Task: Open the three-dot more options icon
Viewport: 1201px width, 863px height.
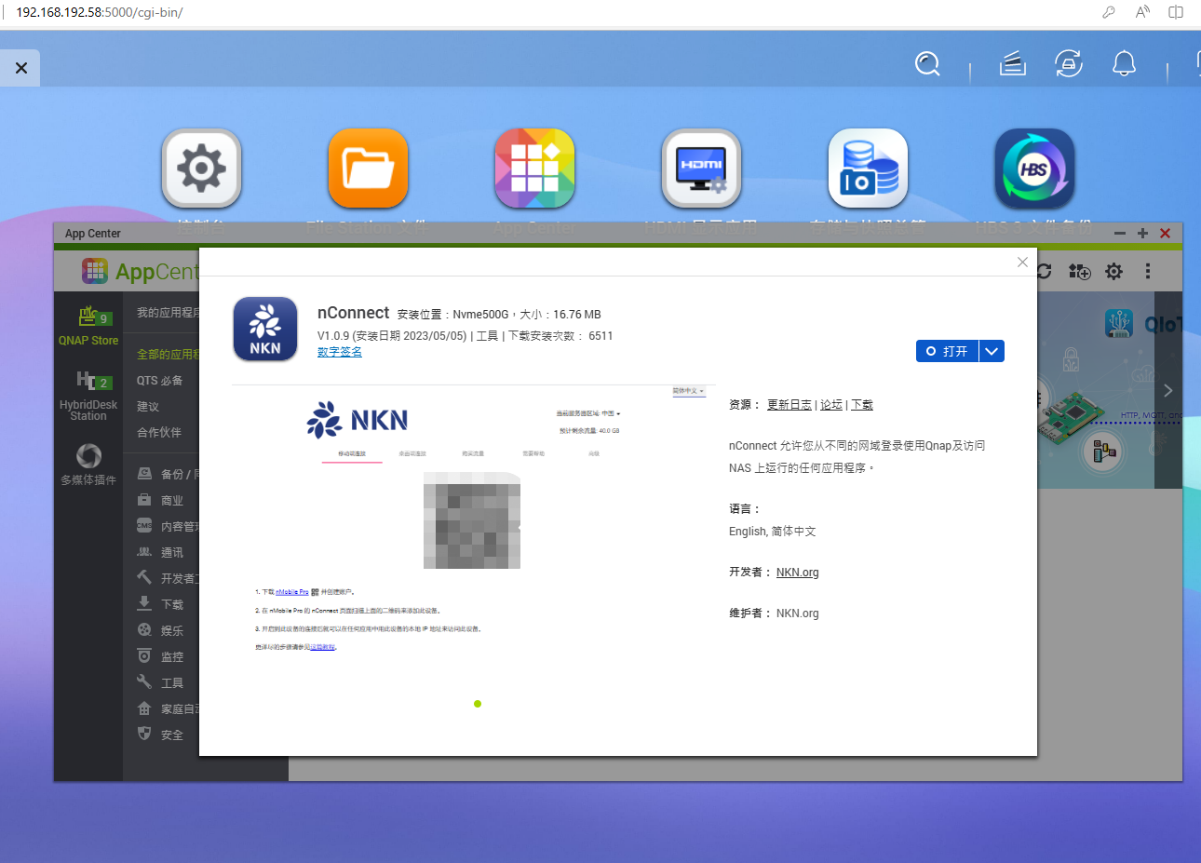Action: coord(1148,271)
